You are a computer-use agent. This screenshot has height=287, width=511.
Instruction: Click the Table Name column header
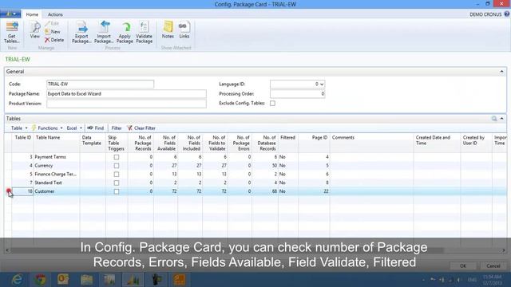57,143
